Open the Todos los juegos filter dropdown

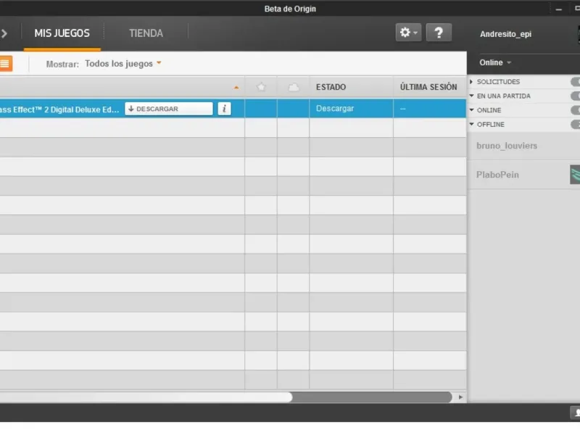click(x=123, y=64)
